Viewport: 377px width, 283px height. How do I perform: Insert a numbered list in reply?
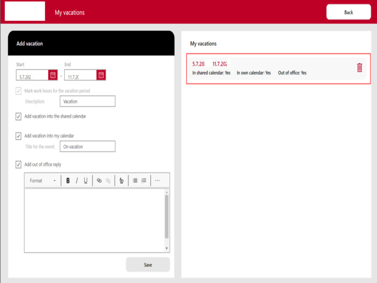(144, 180)
